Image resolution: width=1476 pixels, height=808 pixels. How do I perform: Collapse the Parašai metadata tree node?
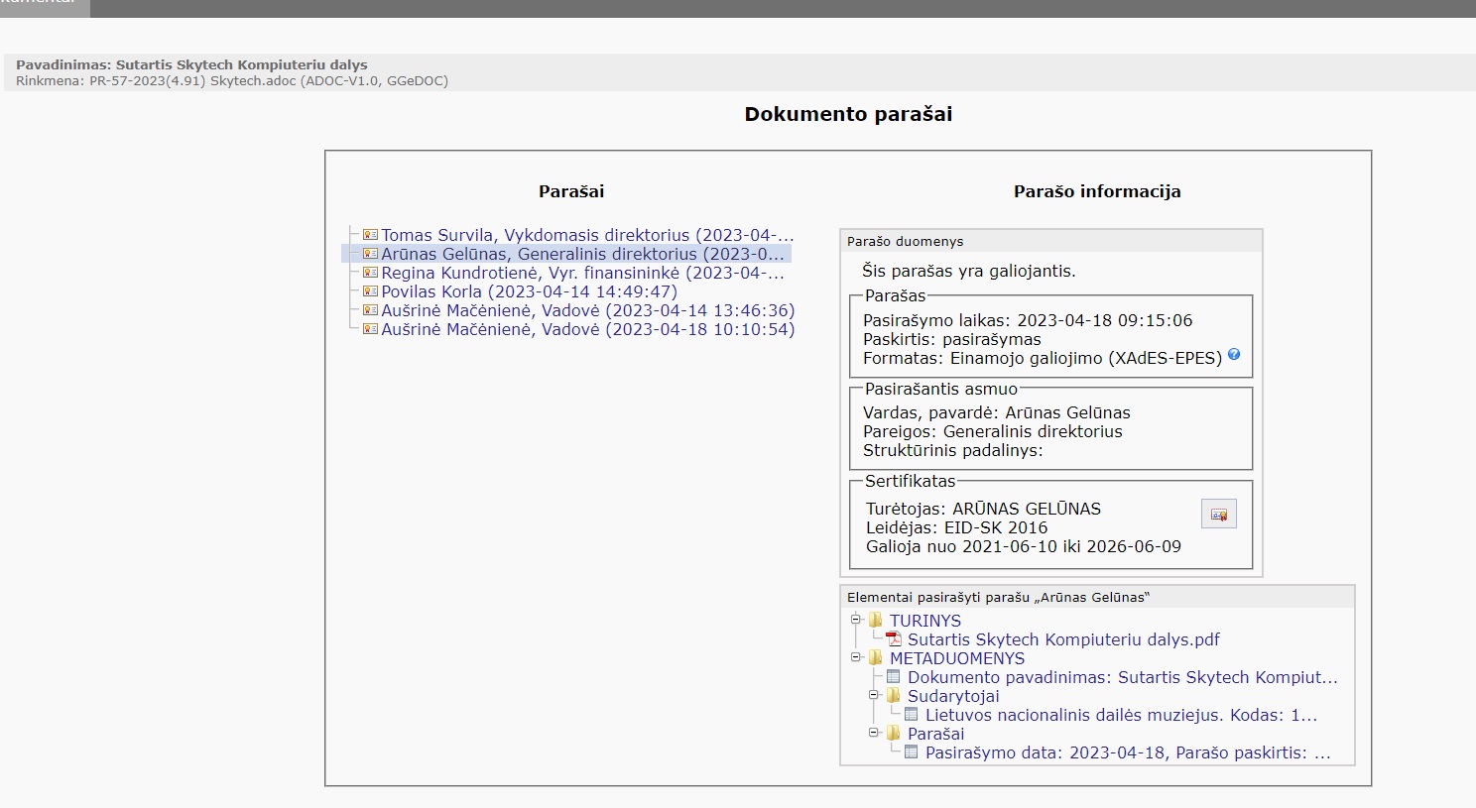(874, 733)
